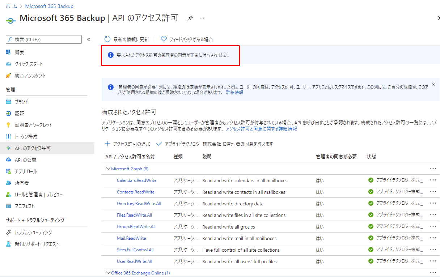Select API のアクセス許可 in the sidebar
The width and height of the screenshot is (440, 277).
[47, 148]
